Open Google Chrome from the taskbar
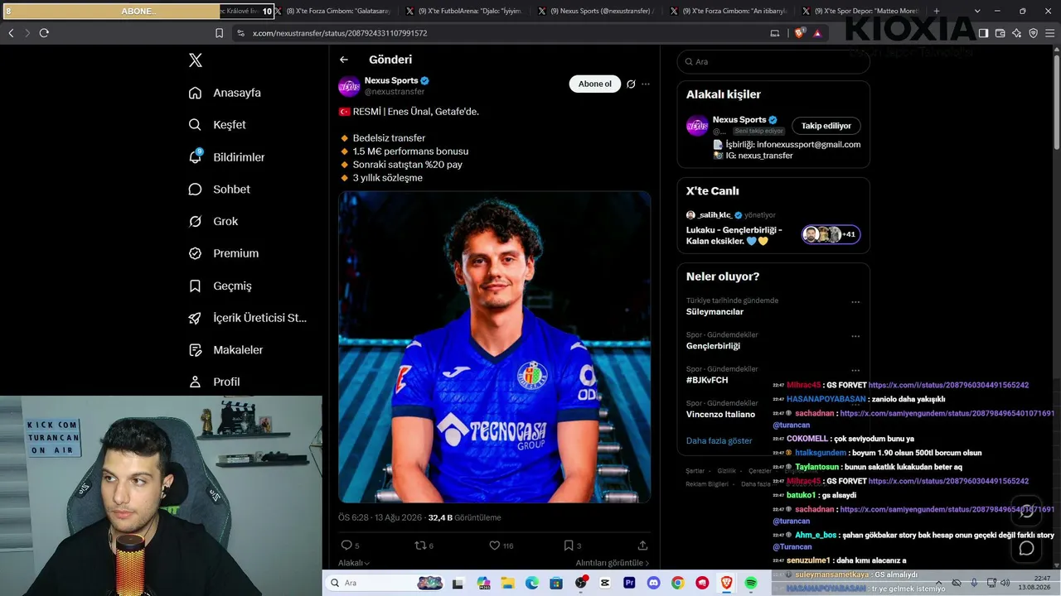The height and width of the screenshot is (596, 1061). [x=678, y=583]
